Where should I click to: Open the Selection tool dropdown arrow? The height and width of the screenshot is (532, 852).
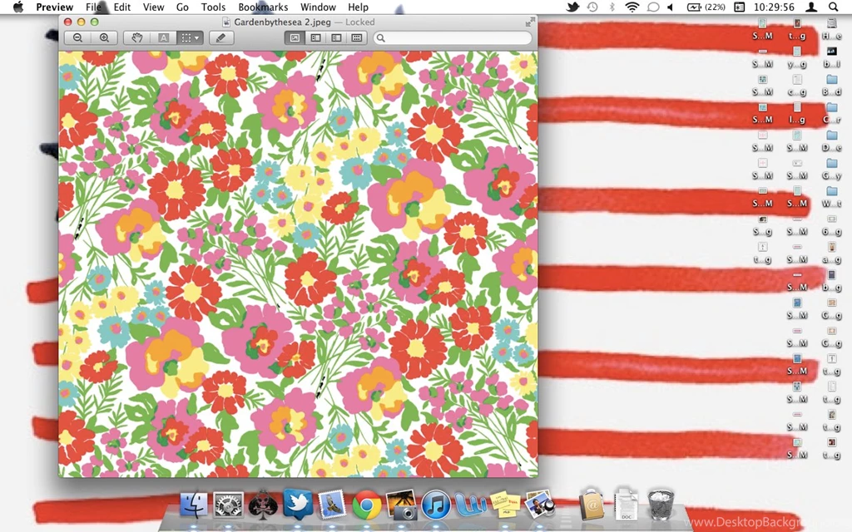coord(197,37)
